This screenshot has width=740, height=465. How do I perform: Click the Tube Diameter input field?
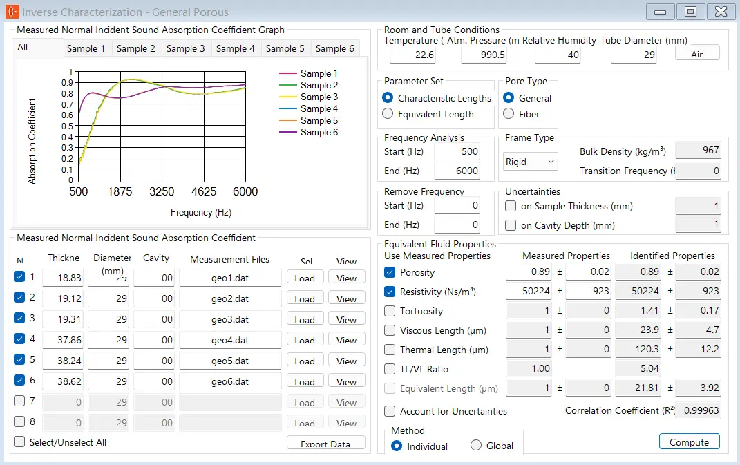point(634,55)
